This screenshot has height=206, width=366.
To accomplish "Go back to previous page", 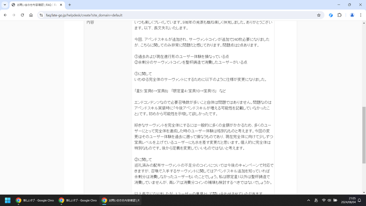I will click(5, 15).
